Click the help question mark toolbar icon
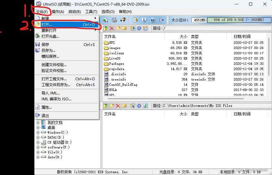 tap(152, 20)
